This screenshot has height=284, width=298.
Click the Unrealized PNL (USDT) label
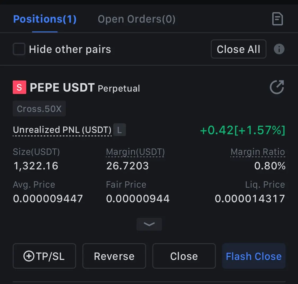click(62, 130)
